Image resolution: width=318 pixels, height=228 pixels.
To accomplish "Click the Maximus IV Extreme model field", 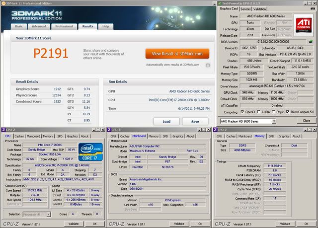I will point(153,151).
